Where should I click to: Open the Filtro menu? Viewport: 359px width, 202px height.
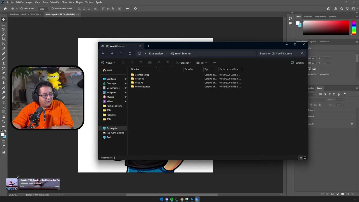(64, 2)
